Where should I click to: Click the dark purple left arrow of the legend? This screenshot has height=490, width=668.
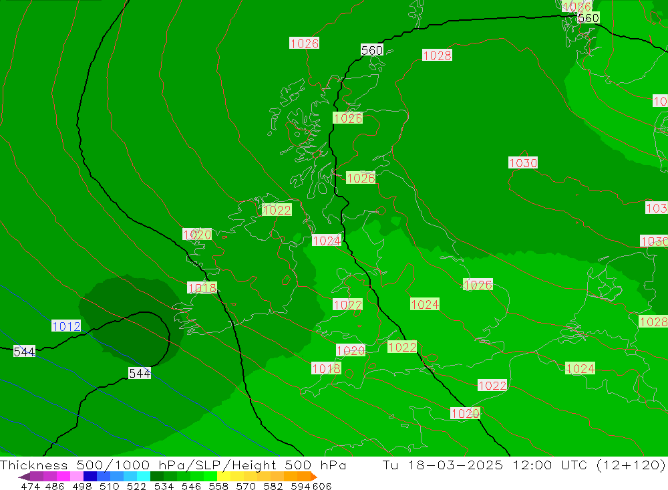[23, 477]
